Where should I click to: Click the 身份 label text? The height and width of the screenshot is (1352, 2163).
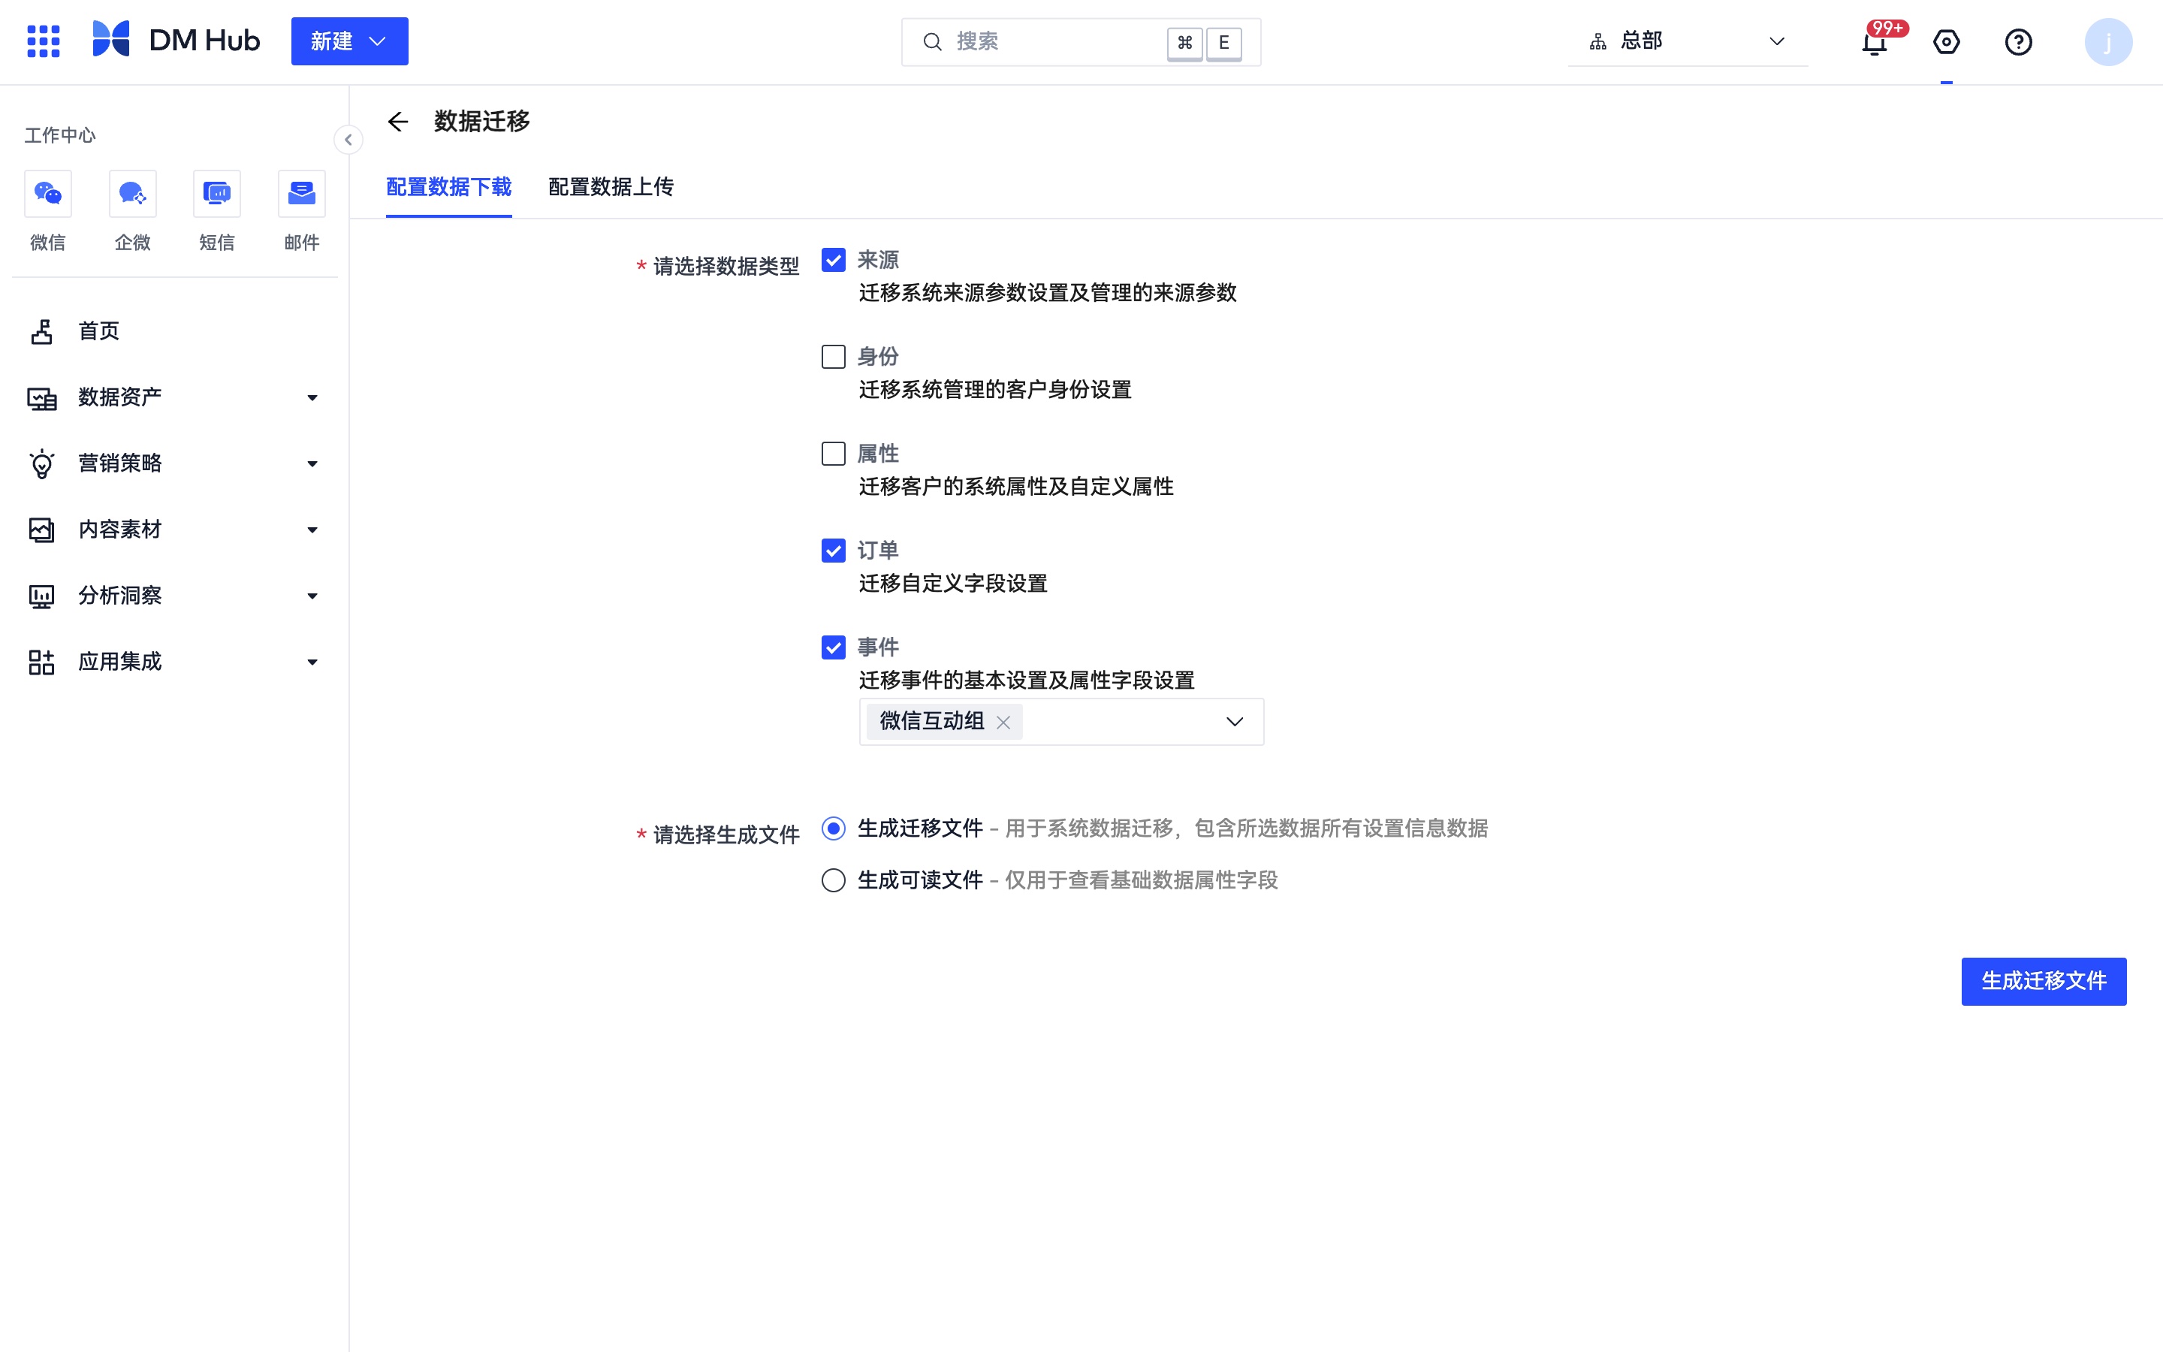(878, 357)
